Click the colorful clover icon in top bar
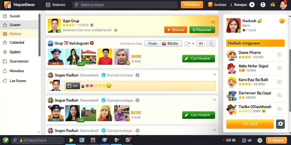Image resolution: width=291 pixels, height=145 pixels. coord(273,5)
